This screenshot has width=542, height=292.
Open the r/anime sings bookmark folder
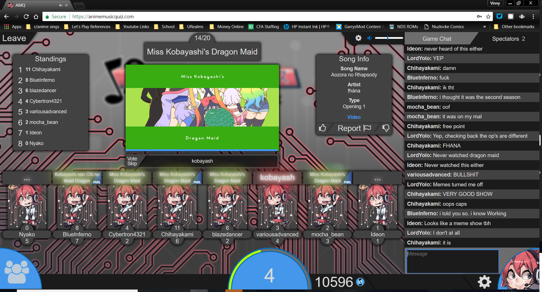coord(43,27)
